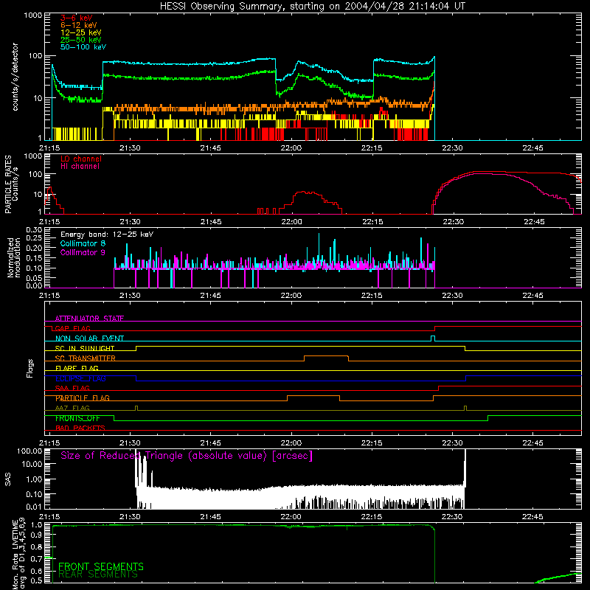This screenshot has width=590, height=590.
Task: Select the yellow 12-25 keV legend entry in the count-rate plot
Action: coord(81,32)
